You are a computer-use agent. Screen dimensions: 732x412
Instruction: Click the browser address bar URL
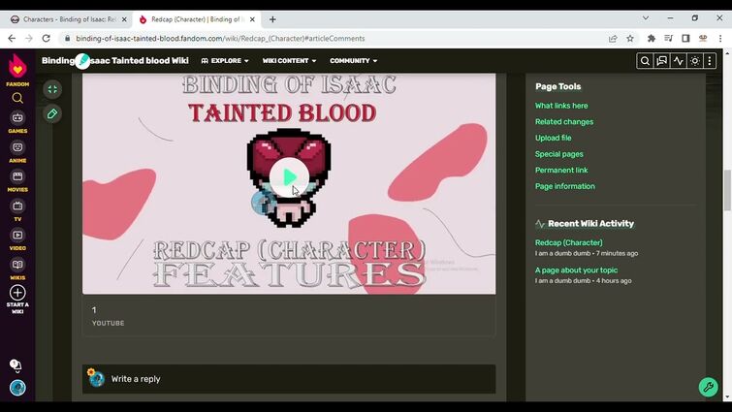[220, 38]
